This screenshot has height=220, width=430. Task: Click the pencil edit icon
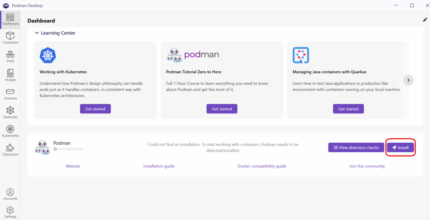tap(425, 20)
